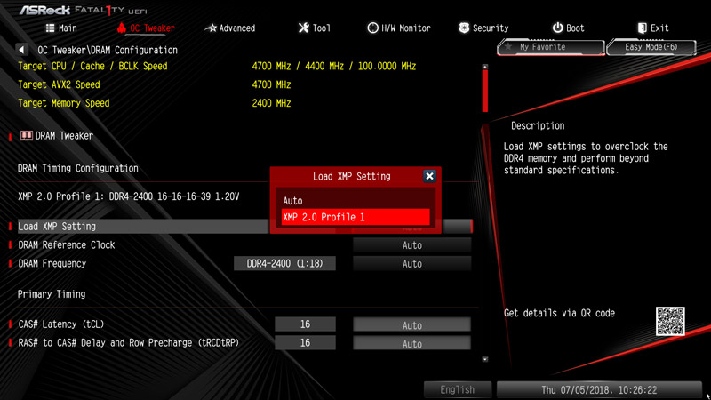Image resolution: width=711 pixels, height=400 pixels.
Task: Click XMP 2.0 Profile 1 info line
Action: 128,196
